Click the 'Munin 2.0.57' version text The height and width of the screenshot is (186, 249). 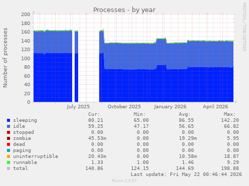(124, 180)
